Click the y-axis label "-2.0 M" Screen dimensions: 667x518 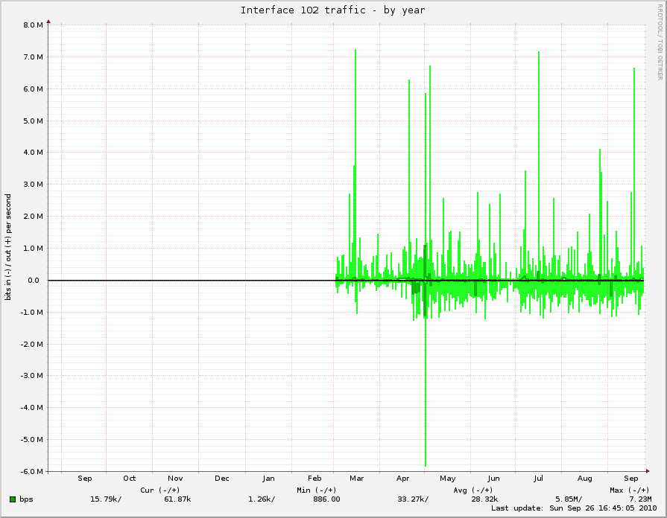click(x=32, y=344)
